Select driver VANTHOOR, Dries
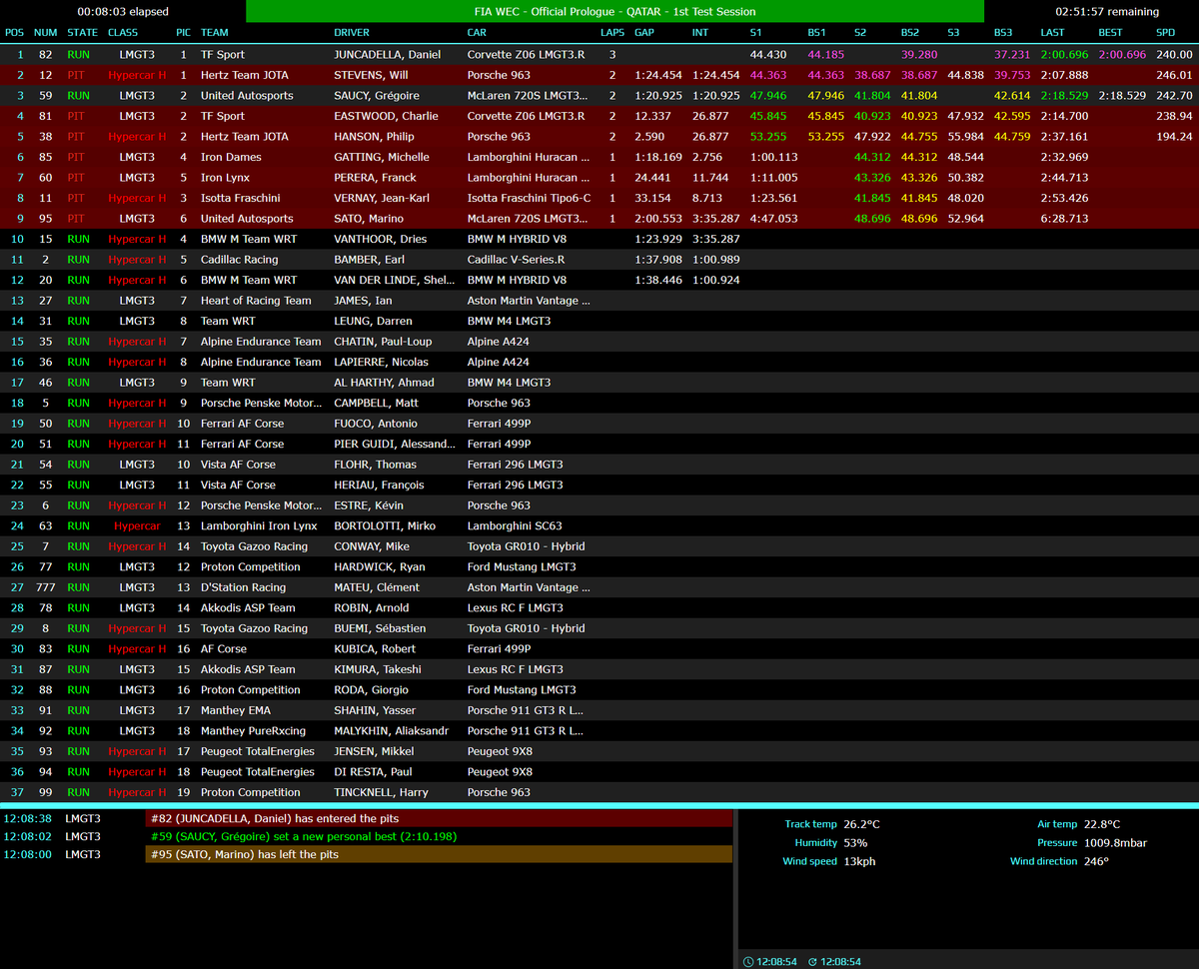1199x969 pixels. (380, 239)
